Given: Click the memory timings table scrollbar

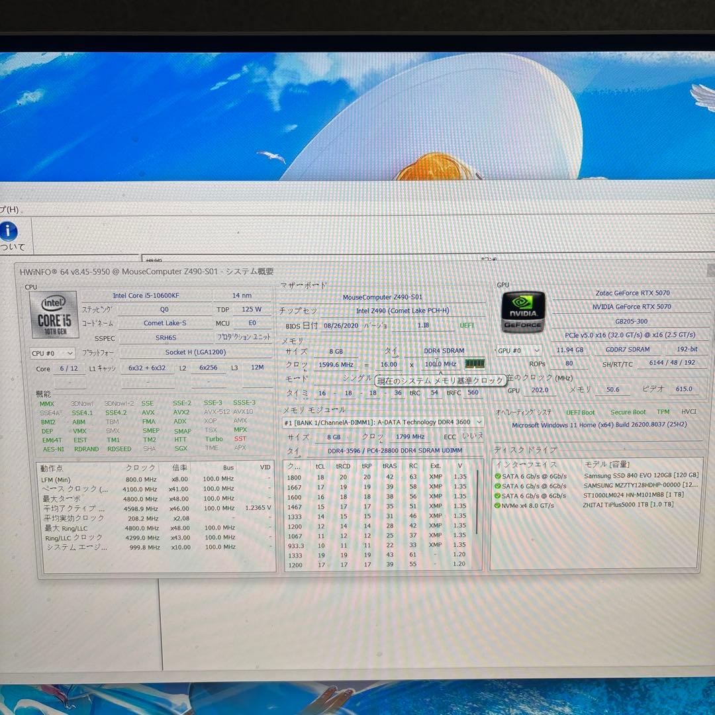Looking at the screenshot, I should point(477,502).
